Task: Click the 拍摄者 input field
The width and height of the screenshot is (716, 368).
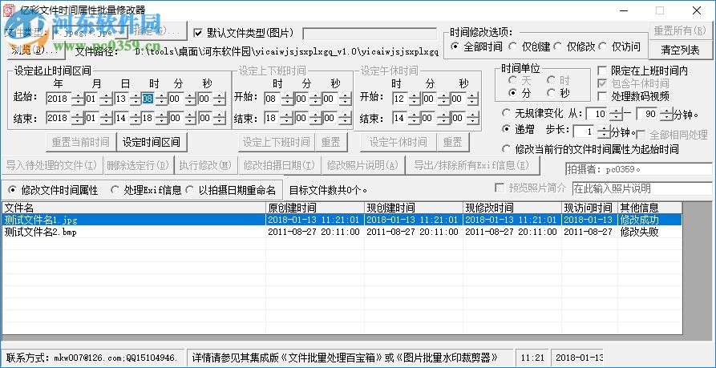Action: tap(639, 169)
